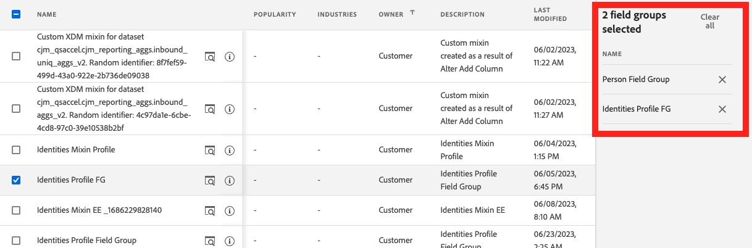The image size is (752, 248).
Task: Show info for custom mixin ending 0538b2bf
Action: [230, 109]
